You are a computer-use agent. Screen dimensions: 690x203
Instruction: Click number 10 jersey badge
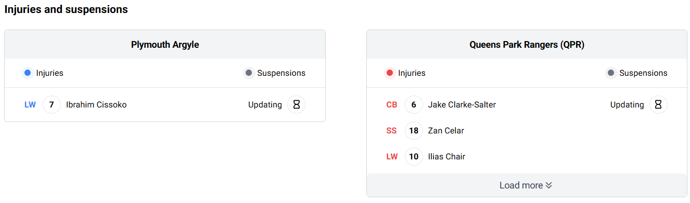point(414,157)
